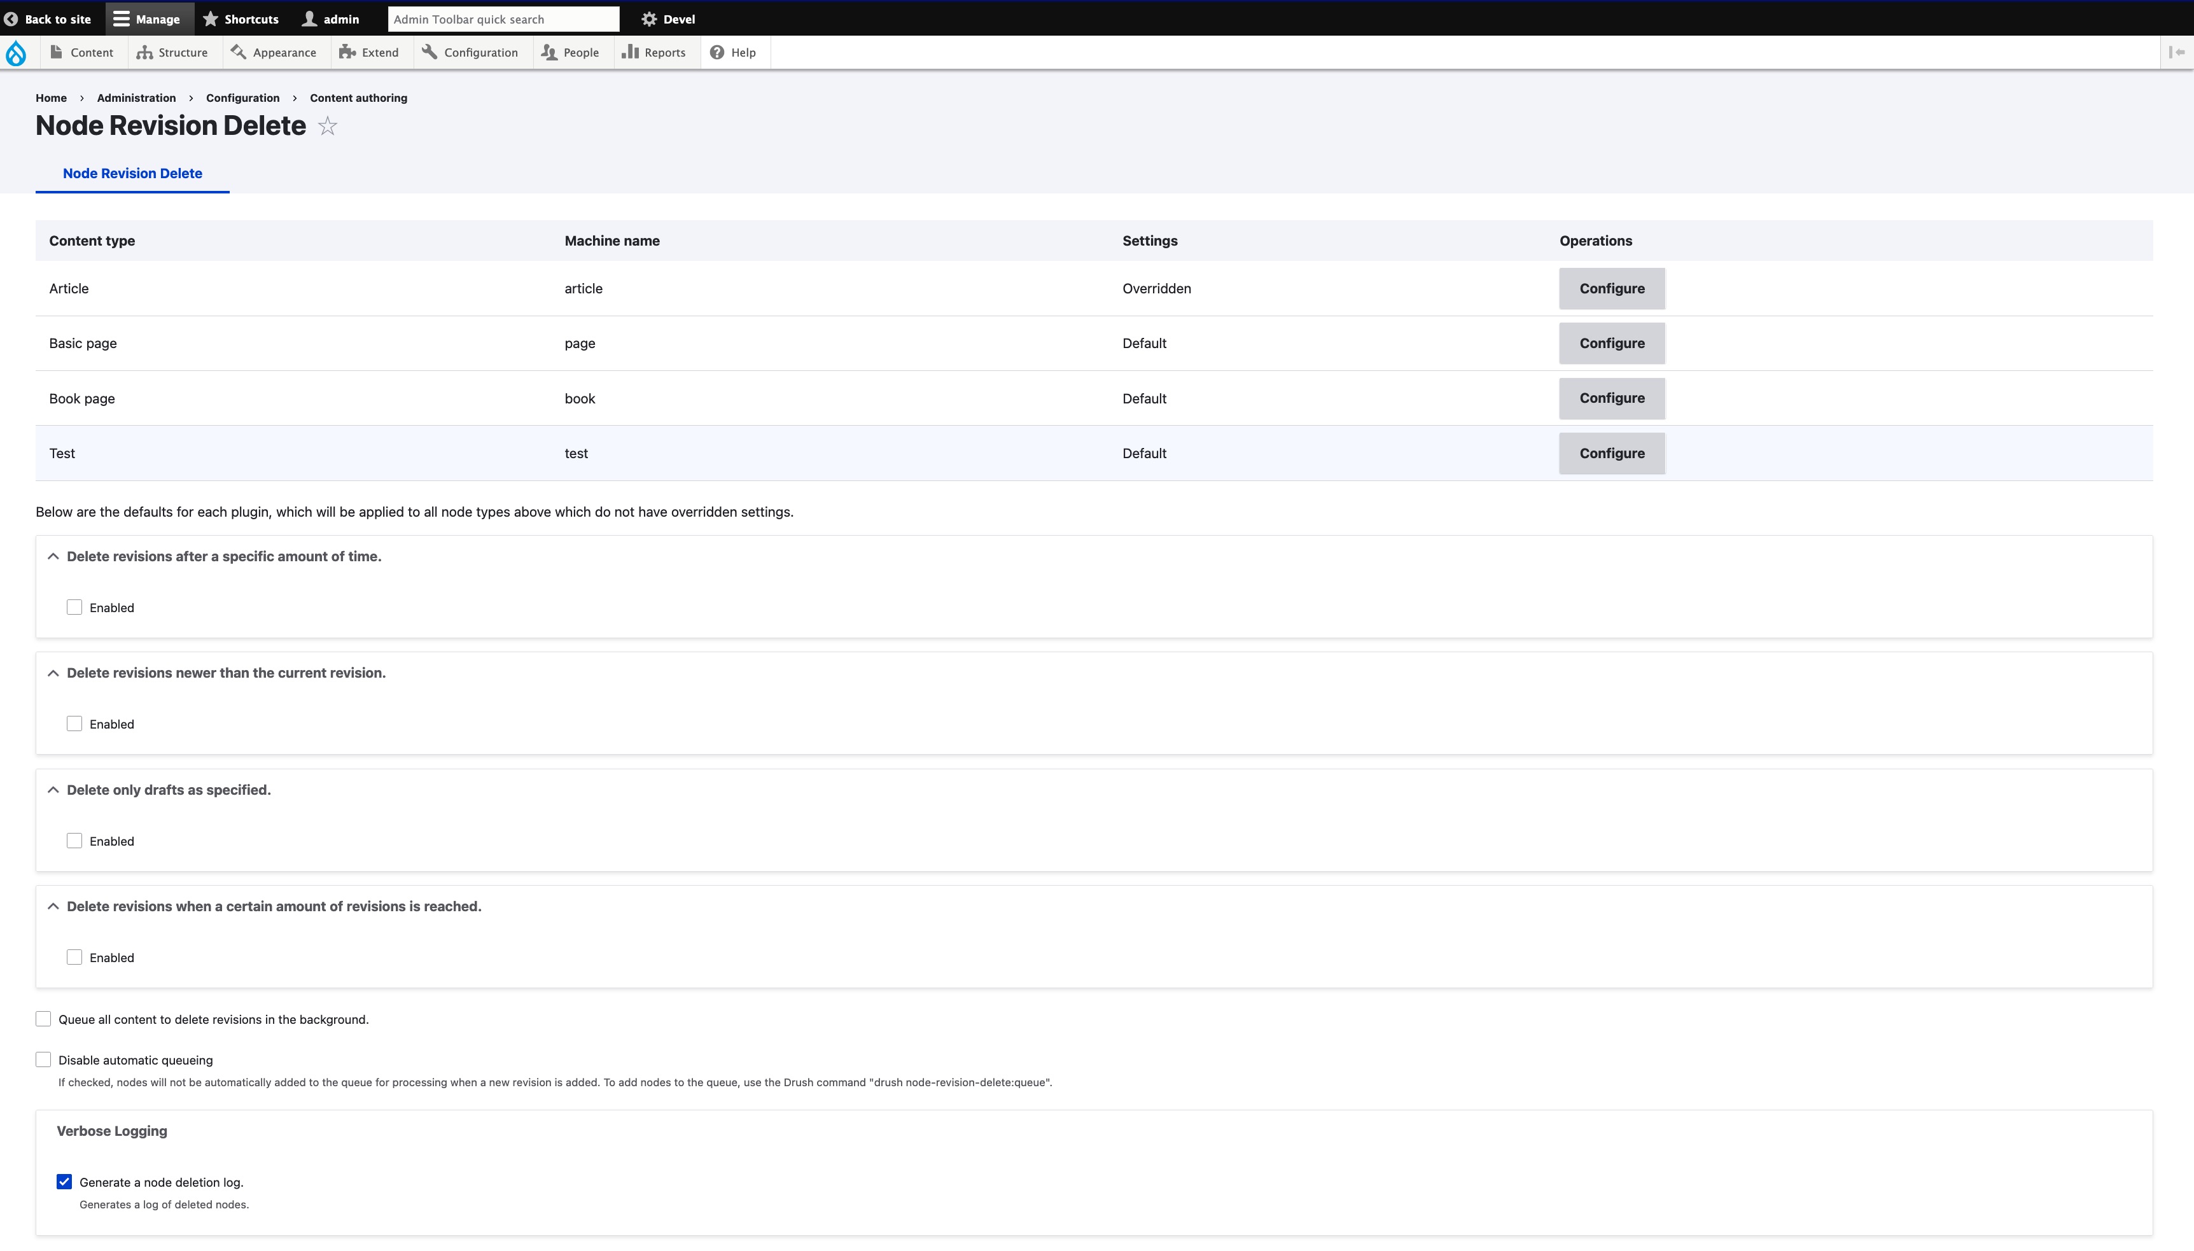Open the Shortcuts menu
Viewport: 2194px width, 1251px height.
pos(241,18)
